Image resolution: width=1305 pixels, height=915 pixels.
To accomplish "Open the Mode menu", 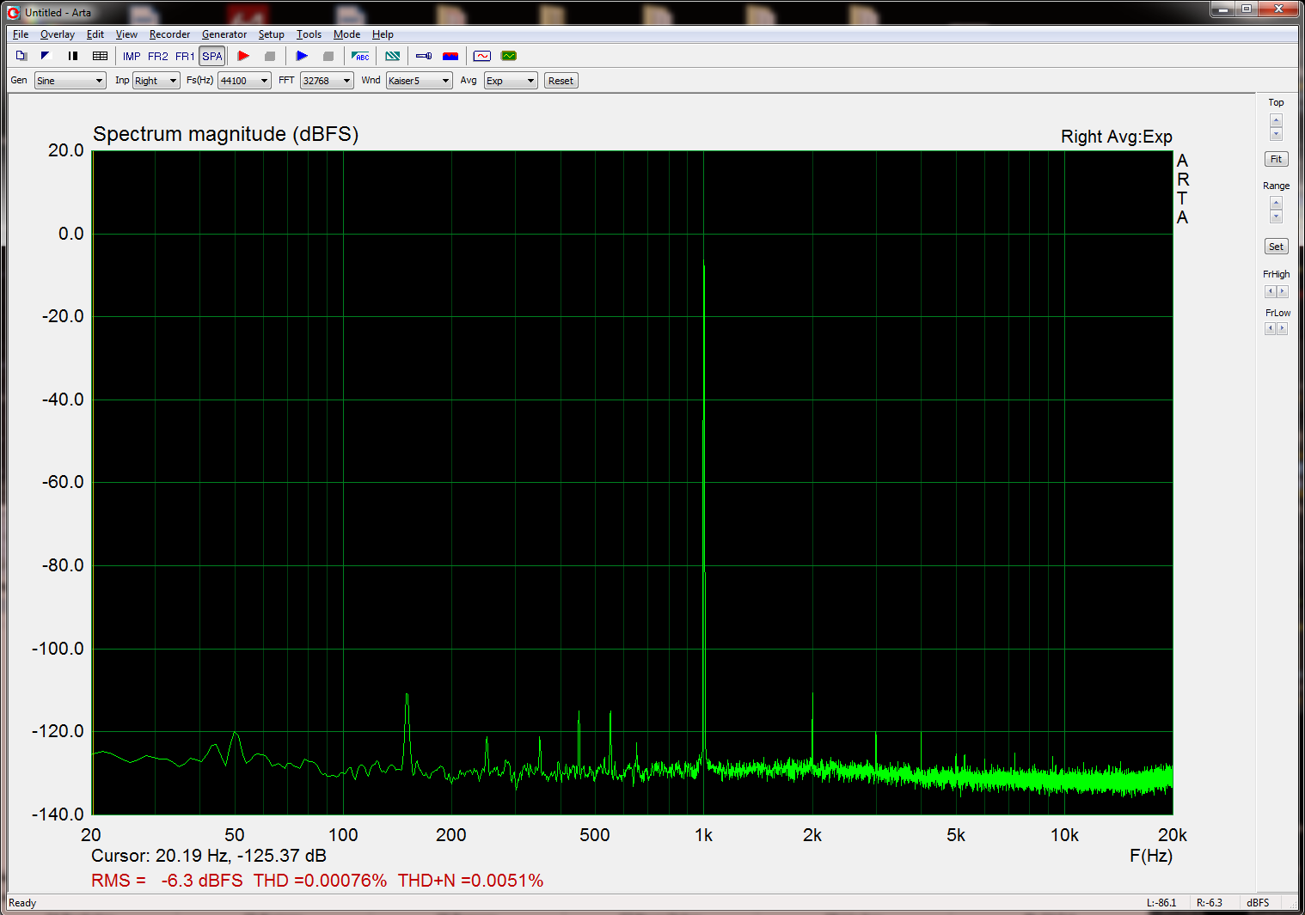I will click(x=346, y=34).
